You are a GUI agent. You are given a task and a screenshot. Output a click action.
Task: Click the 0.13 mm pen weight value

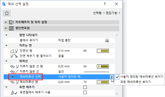click(64, 51)
